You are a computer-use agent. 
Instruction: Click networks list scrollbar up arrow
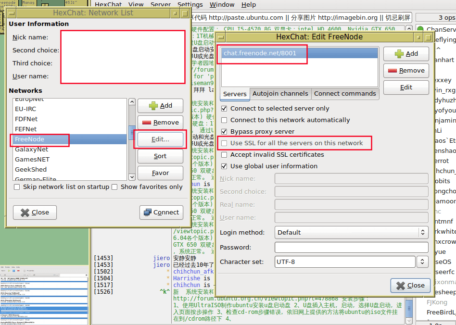pyautogui.click(x=132, y=102)
